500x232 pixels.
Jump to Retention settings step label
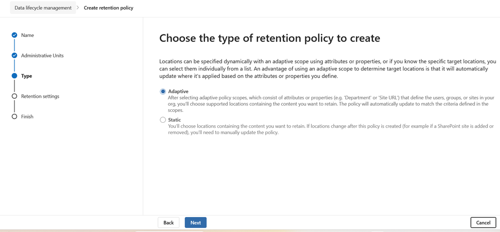coord(40,96)
